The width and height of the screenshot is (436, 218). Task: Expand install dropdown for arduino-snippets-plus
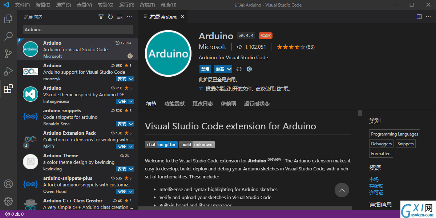click(x=131, y=191)
